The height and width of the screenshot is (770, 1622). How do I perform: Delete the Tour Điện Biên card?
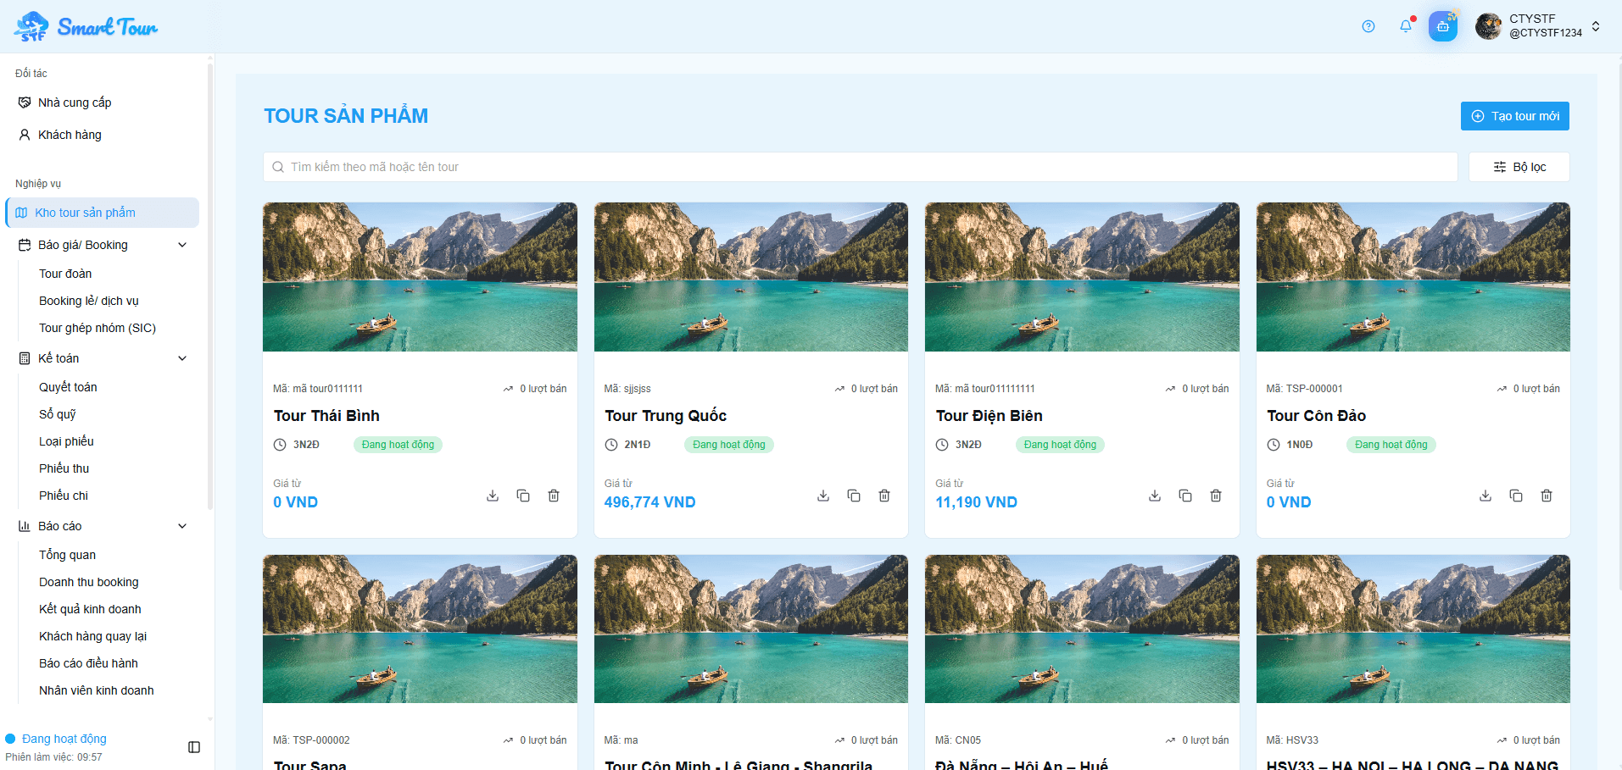click(1216, 496)
